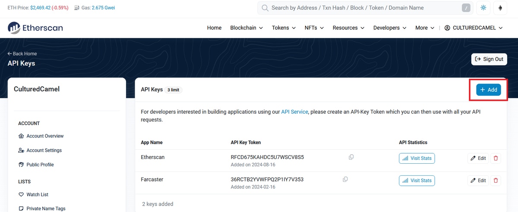Select the RFCD675KAHDC5U7WSCV8S5 key text
Screen dimensions: 518x212
pos(267,157)
